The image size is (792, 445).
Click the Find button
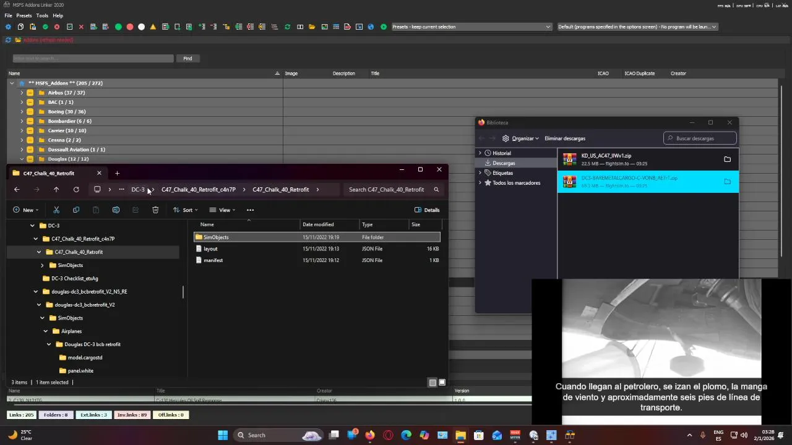tap(187, 59)
